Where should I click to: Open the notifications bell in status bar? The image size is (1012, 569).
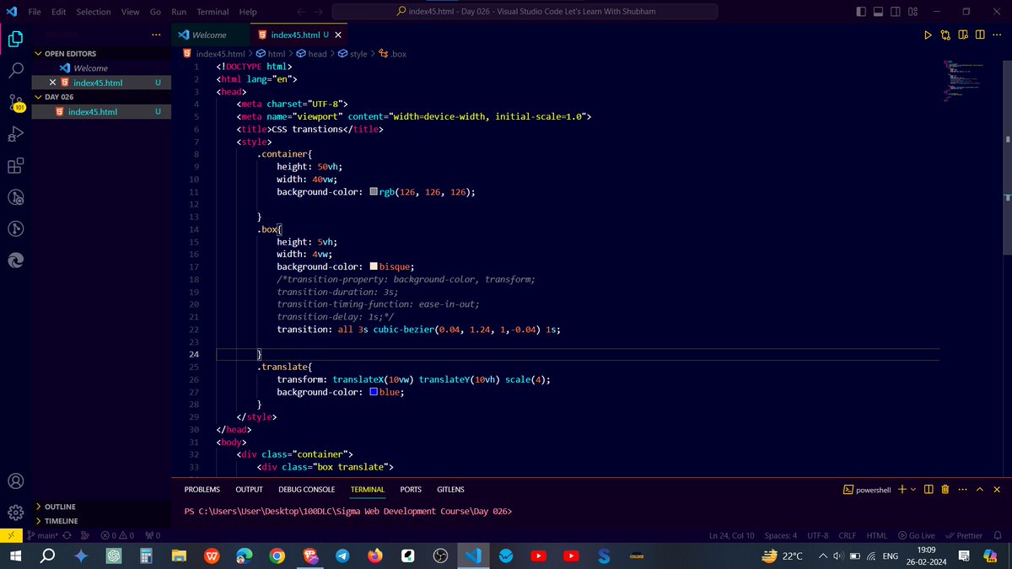pos(998,535)
